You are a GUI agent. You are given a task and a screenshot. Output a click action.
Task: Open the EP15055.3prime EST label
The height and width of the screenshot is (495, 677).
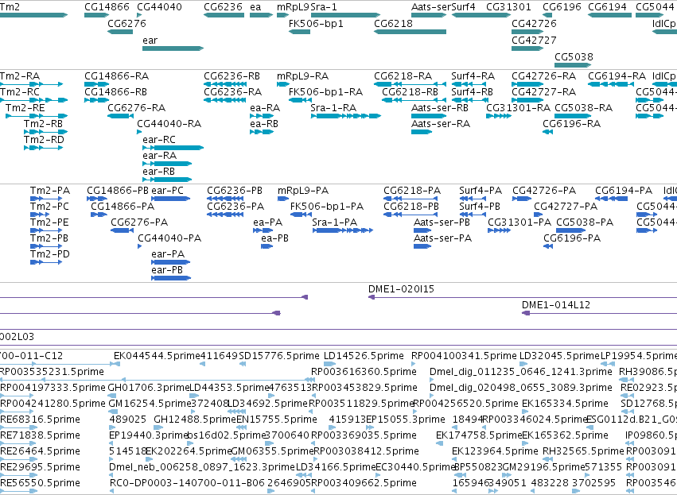406,420
